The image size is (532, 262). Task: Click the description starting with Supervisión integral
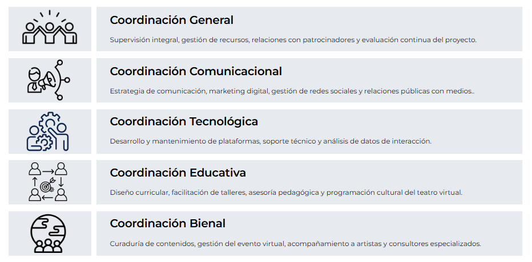pyautogui.click(x=293, y=40)
